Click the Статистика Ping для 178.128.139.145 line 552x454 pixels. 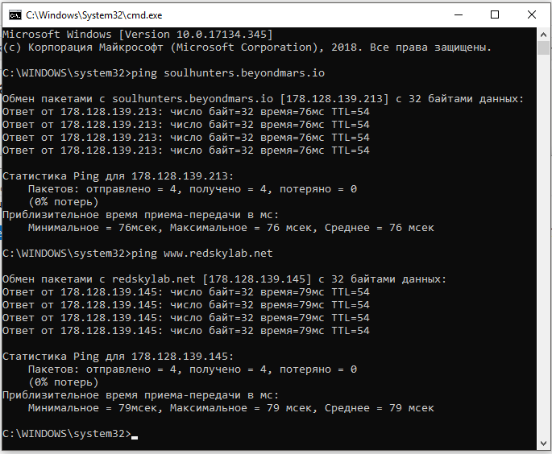click(118, 357)
